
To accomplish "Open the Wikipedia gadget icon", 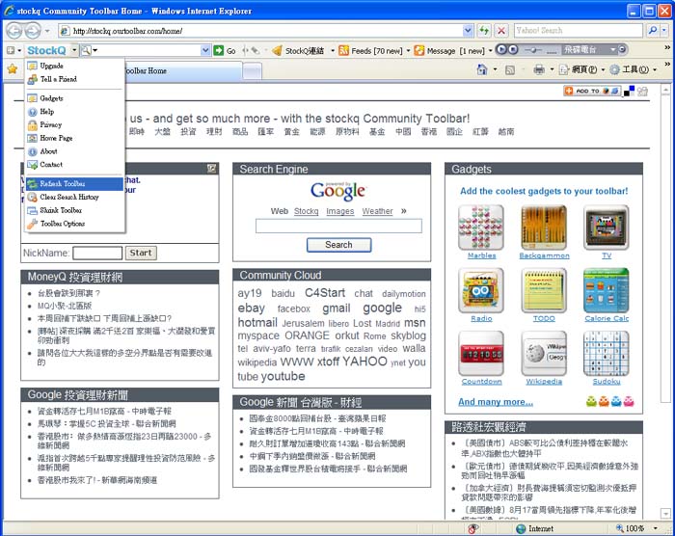I will click(544, 354).
